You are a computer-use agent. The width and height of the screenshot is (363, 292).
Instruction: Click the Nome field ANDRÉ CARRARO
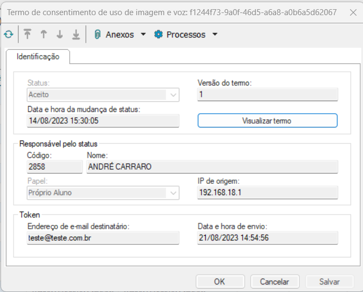pyautogui.click(x=212, y=167)
